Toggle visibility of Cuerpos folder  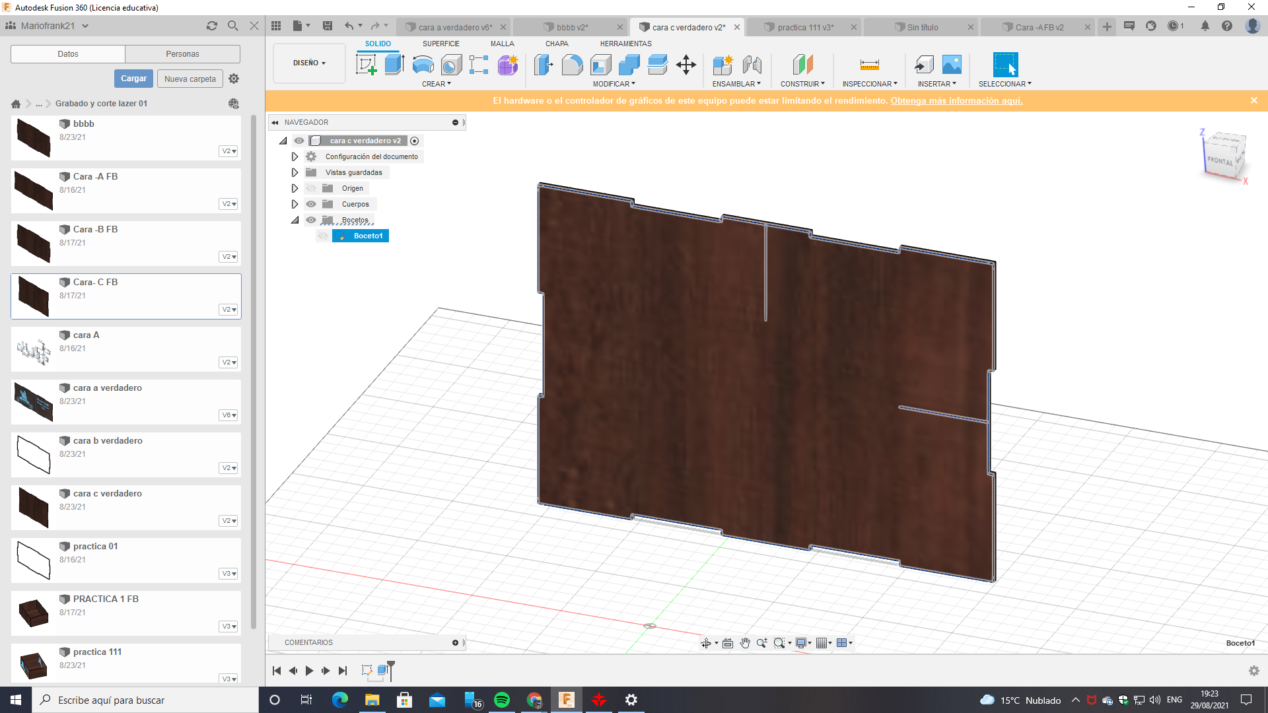click(x=311, y=204)
